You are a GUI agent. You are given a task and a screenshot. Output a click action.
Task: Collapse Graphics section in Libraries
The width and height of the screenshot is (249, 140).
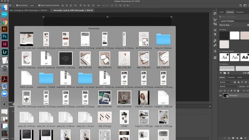click(x=220, y=64)
